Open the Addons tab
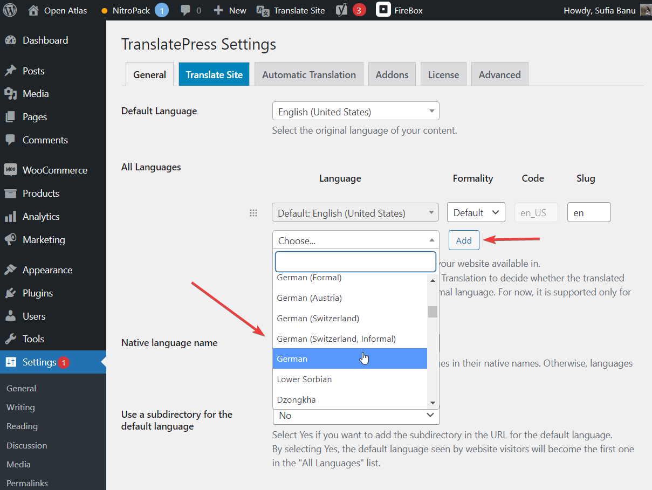The height and width of the screenshot is (490, 652). pyautogui.click(x=392, y=74)
